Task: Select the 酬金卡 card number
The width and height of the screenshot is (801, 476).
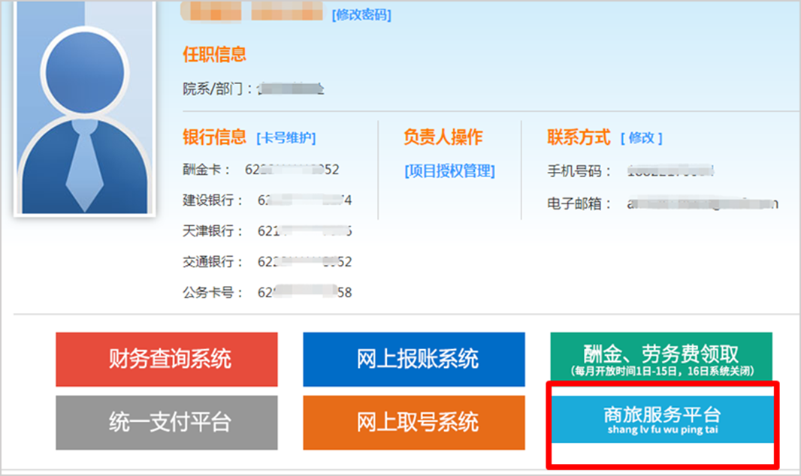Action: click(292, 170)
